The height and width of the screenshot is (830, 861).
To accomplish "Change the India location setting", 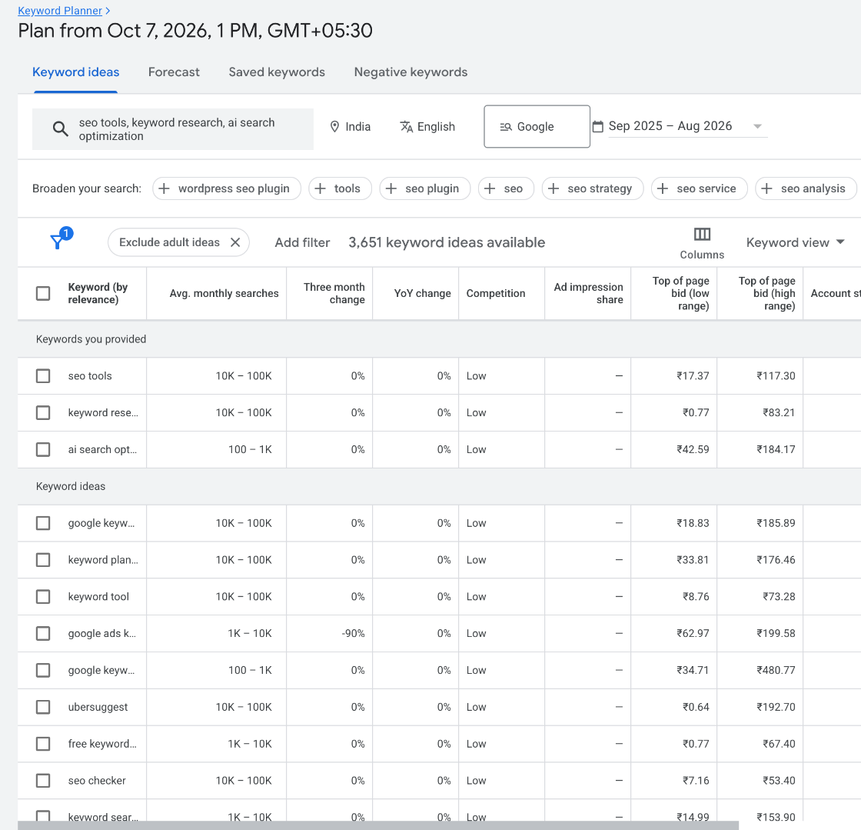I will (351, 127).
